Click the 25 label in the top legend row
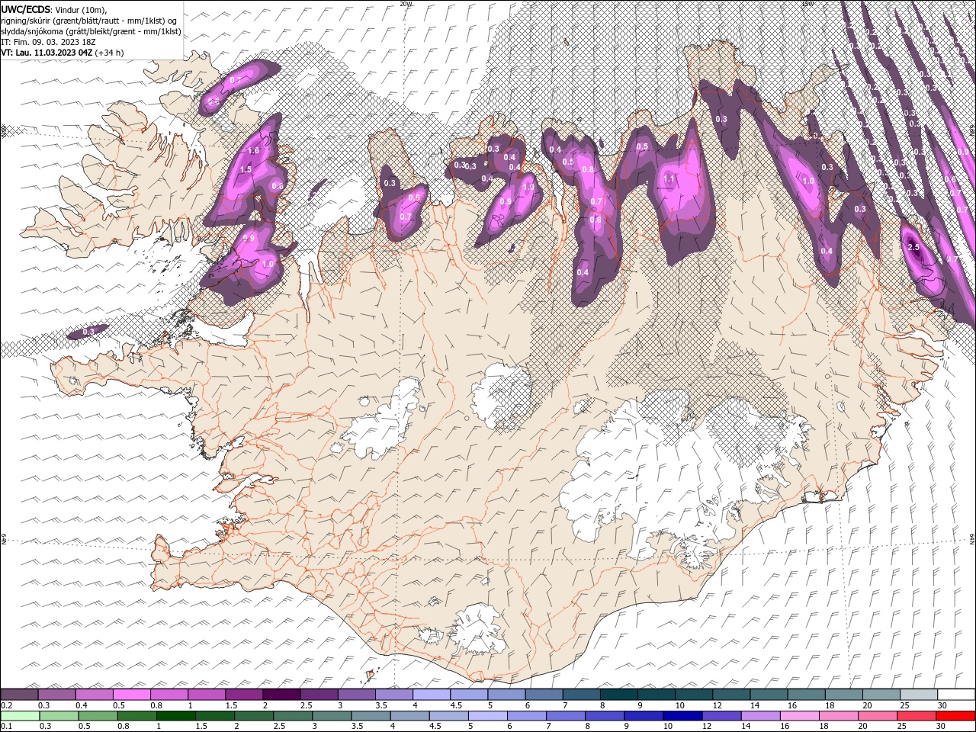 click(904, 705)
